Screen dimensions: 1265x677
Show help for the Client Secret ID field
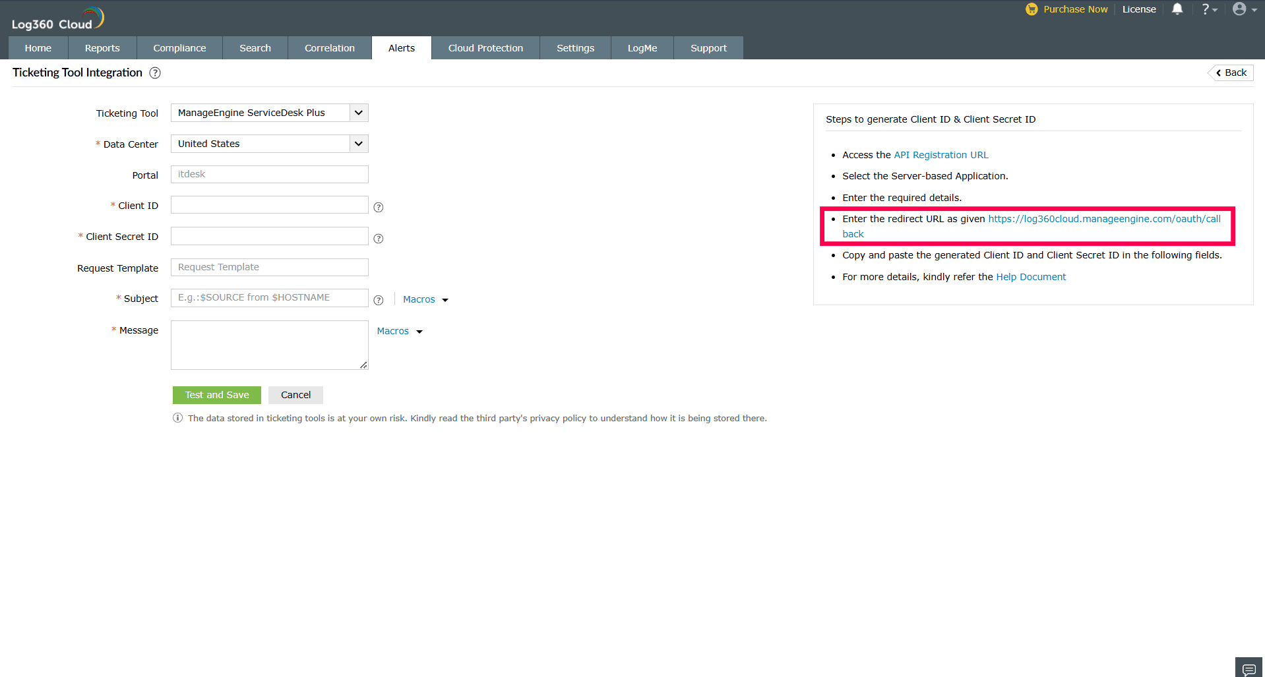(379, 239)
